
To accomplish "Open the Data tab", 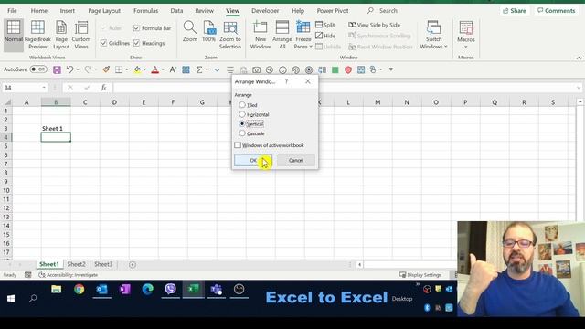I will pyautogui.click(x=176, y=11).
